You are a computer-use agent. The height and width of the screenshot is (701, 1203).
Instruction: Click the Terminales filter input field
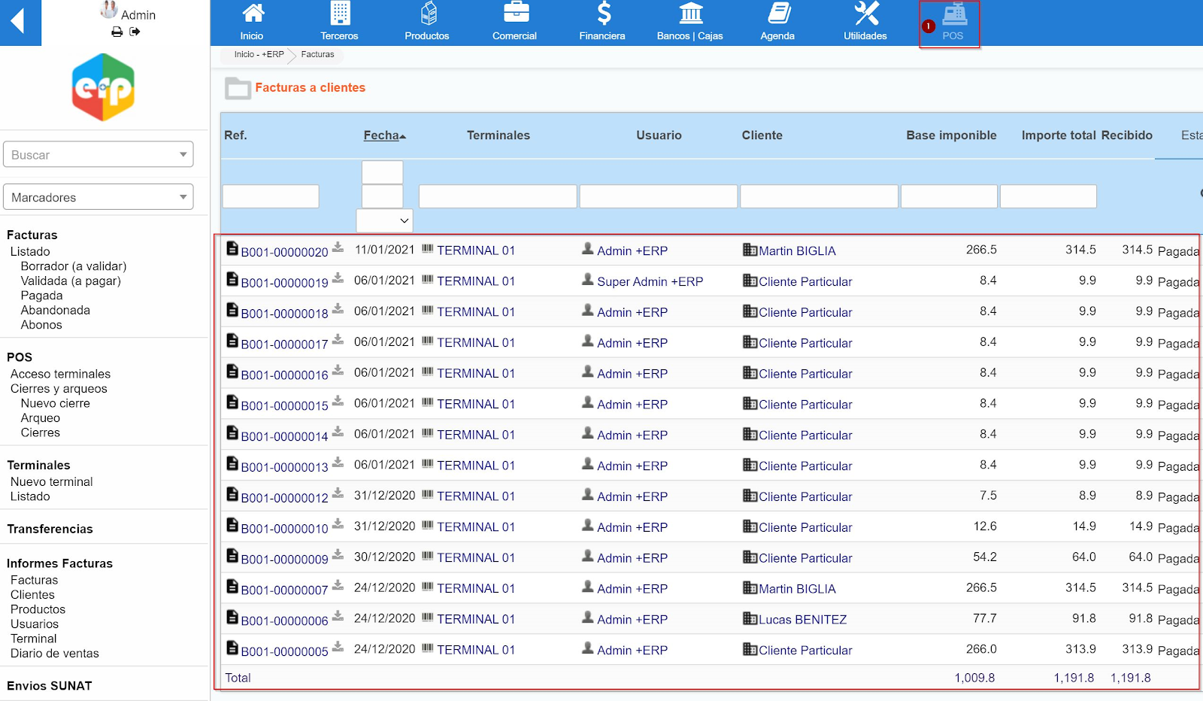498,196
